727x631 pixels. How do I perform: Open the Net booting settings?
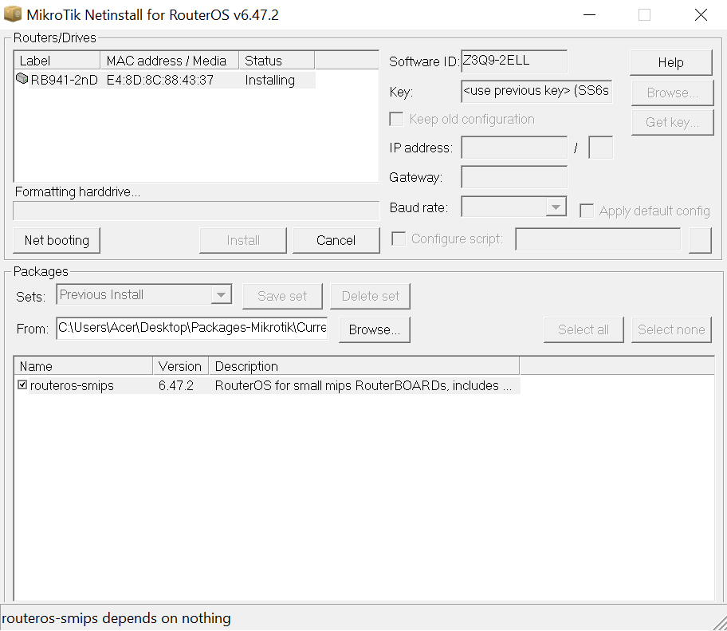[57, 240]
